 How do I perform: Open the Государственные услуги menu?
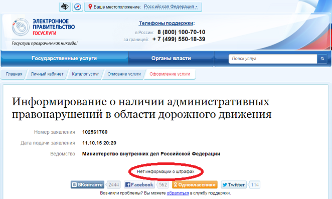pos(64,59)
